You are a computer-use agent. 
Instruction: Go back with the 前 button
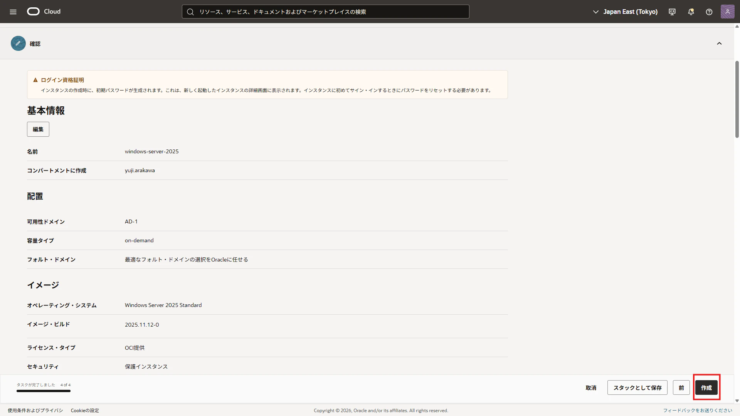pos(681,388)
